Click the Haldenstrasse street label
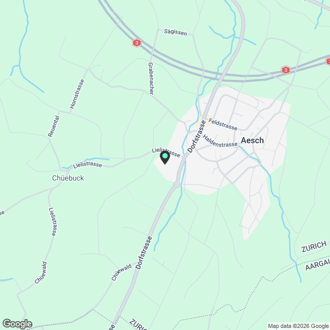The width and height of the screenshot is (330, 330). (220, 141)
